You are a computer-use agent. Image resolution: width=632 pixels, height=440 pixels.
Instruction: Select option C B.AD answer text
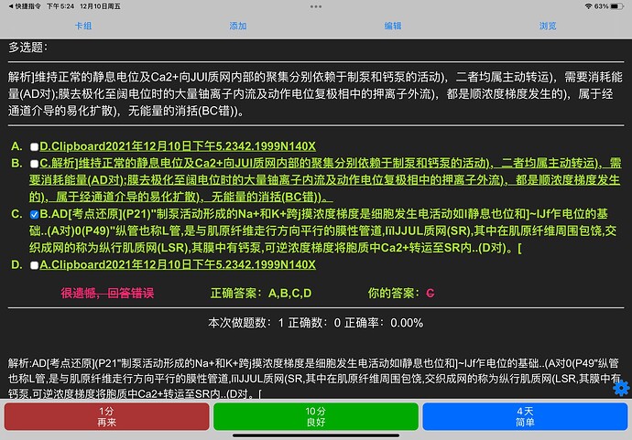point(322,231)
